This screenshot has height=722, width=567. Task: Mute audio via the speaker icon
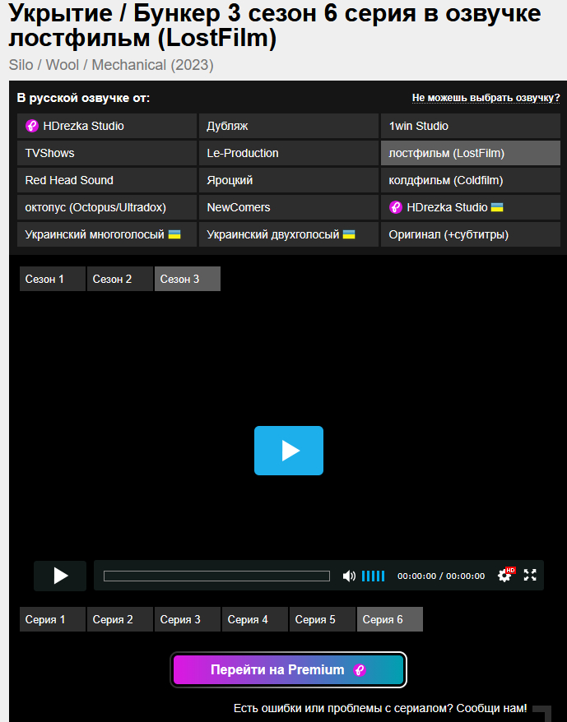tap(349, 576)
